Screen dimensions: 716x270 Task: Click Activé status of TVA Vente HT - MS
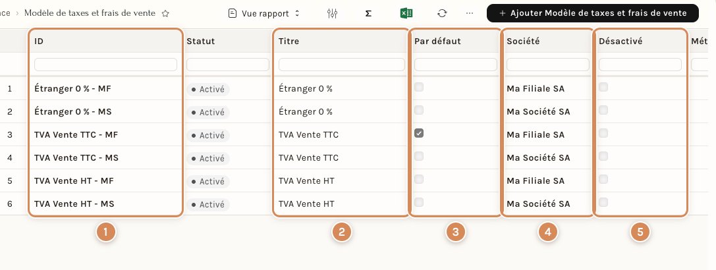(207, 205)
